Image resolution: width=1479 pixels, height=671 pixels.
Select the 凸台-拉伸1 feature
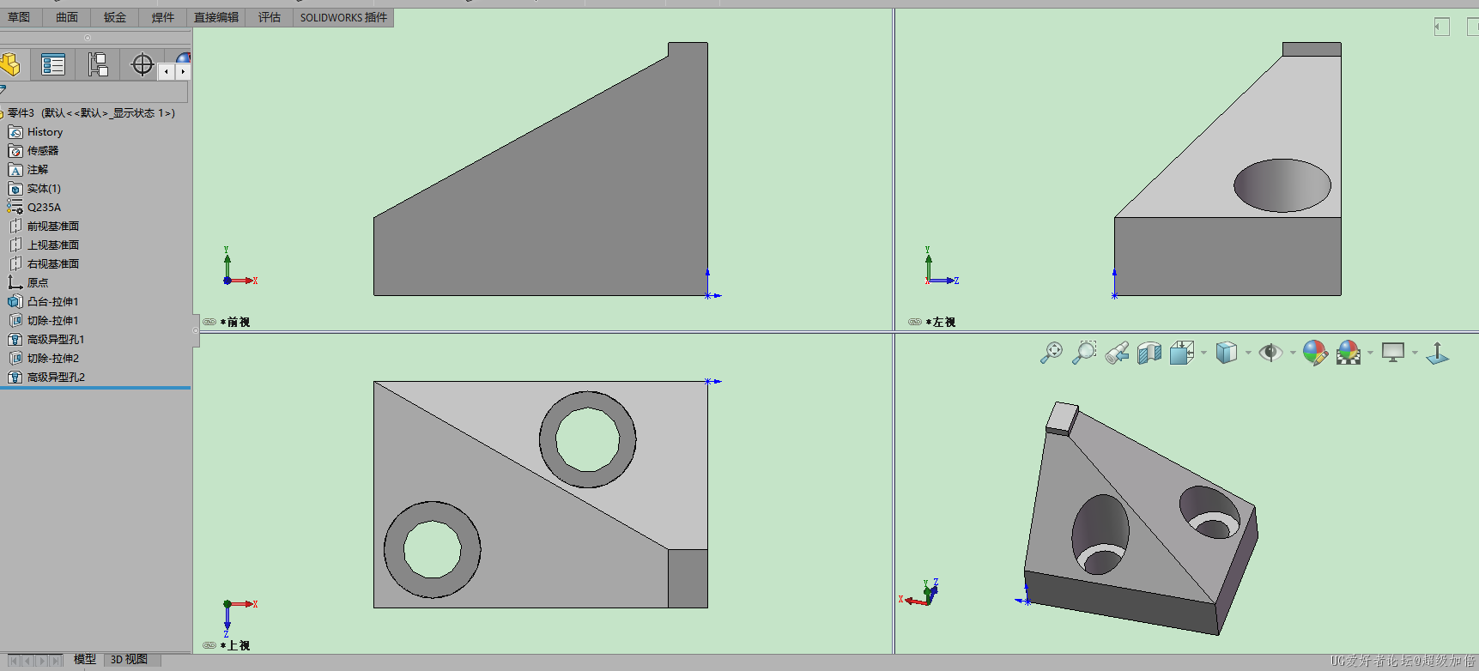(x=43, y=302)
